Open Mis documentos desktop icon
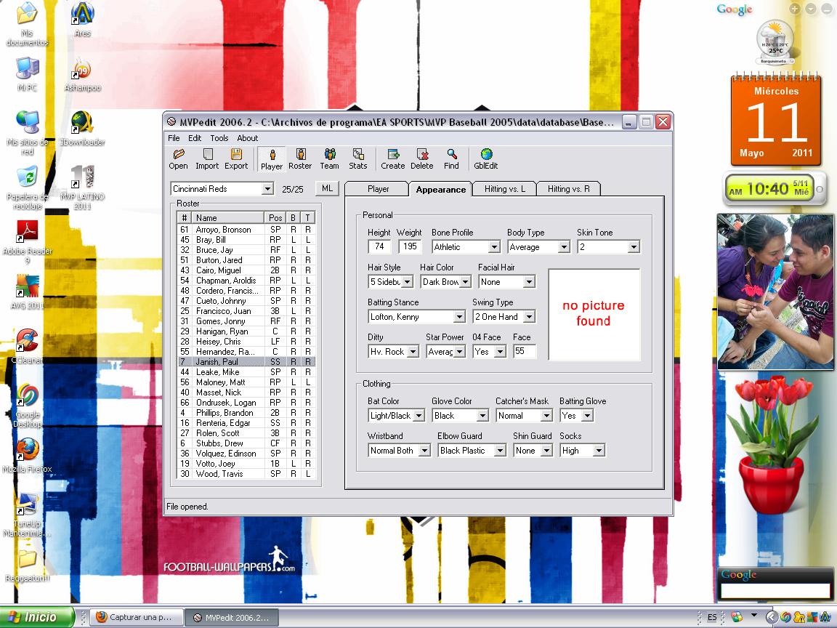 [x=27, y=24]
